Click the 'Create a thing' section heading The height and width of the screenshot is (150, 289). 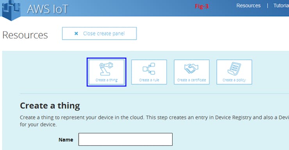[50, 106]
